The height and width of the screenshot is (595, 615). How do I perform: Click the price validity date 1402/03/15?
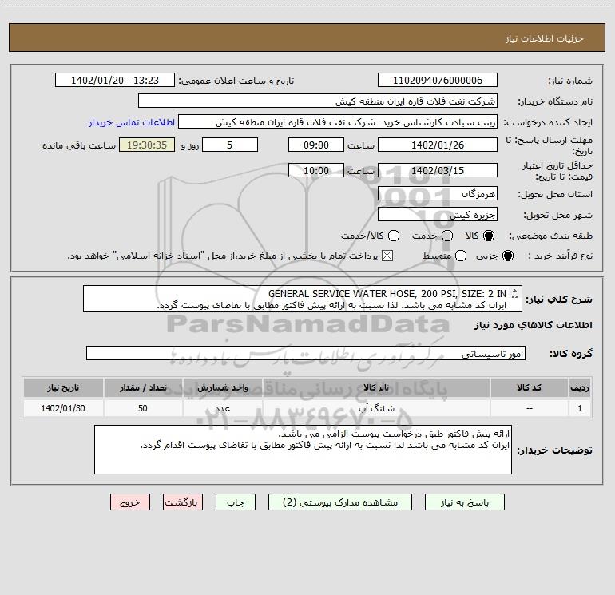438,171
